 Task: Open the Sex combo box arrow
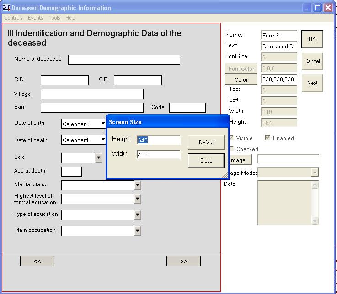98,158
